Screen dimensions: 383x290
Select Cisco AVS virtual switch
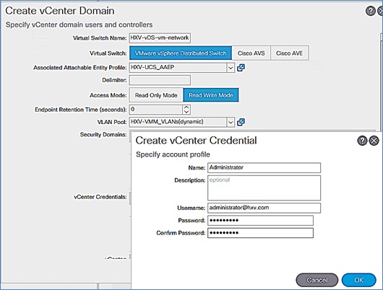coord(251,53)
